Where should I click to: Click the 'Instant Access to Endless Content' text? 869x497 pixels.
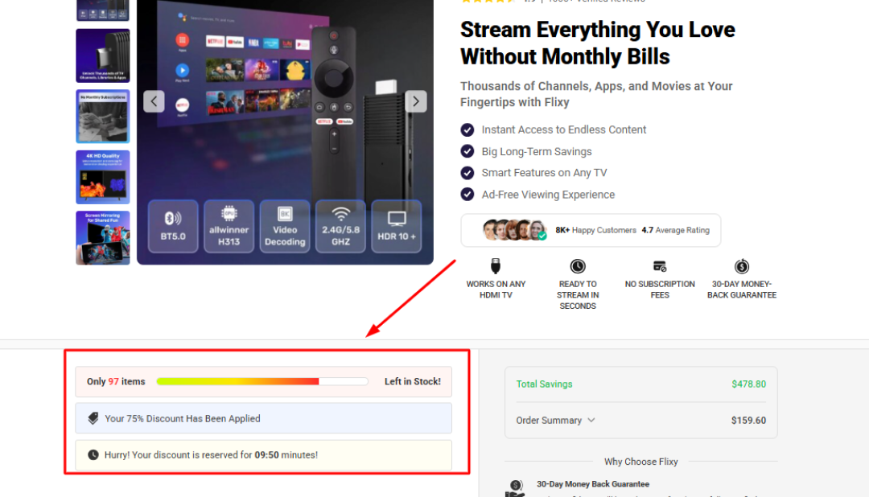click(x=563, y=129)
